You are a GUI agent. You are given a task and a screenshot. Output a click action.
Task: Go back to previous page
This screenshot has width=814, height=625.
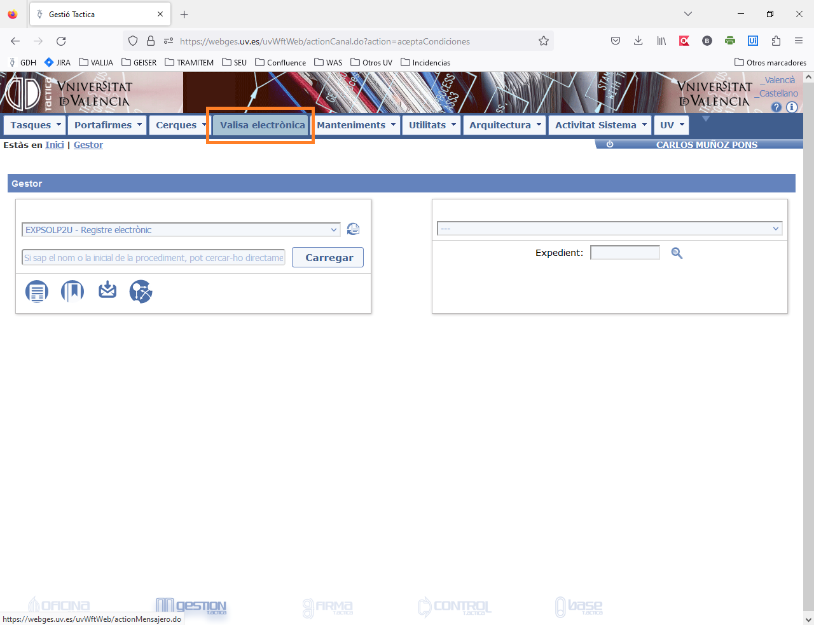[15, 41]
